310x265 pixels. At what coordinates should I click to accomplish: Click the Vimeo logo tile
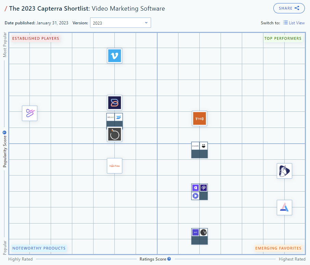click(114, 56)
